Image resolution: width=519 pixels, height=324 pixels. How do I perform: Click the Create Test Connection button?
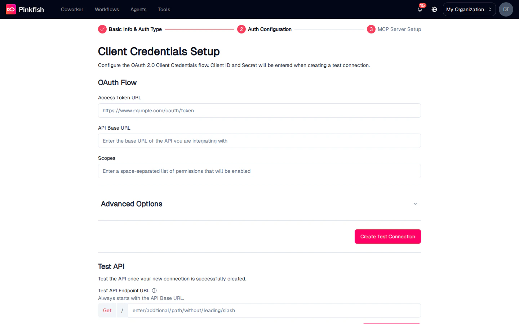pyautogui.click(x=387, y=237)
